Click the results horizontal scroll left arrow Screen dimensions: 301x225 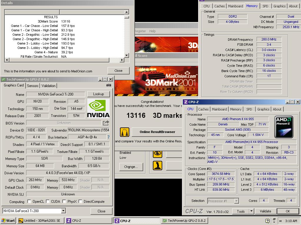coord(7,60)
